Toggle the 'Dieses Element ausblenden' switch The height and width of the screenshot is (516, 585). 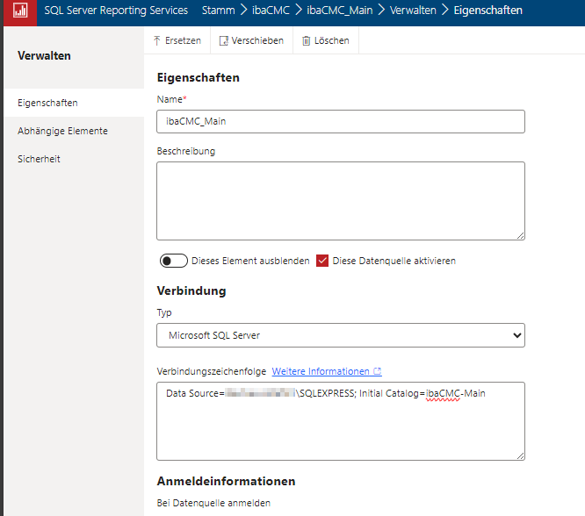tap(174, 261)
